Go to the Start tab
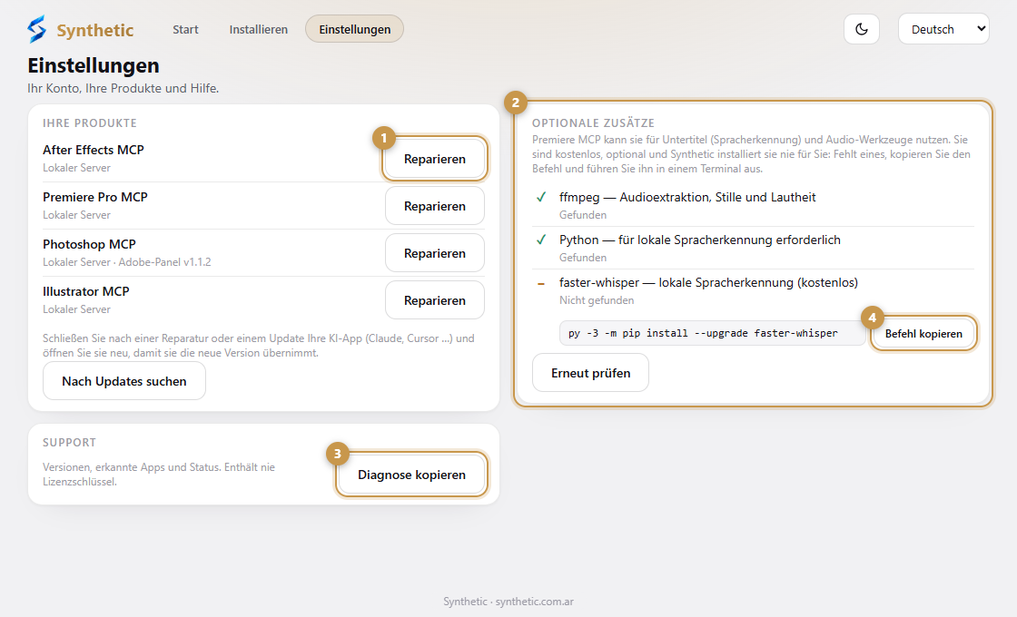This screenshot has height=617, width=1017. point(185,29)
